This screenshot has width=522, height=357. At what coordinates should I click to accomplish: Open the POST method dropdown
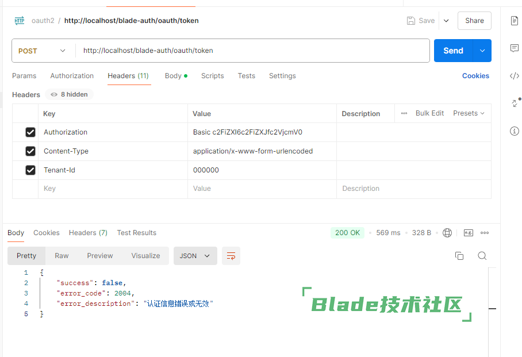[43, 51]
